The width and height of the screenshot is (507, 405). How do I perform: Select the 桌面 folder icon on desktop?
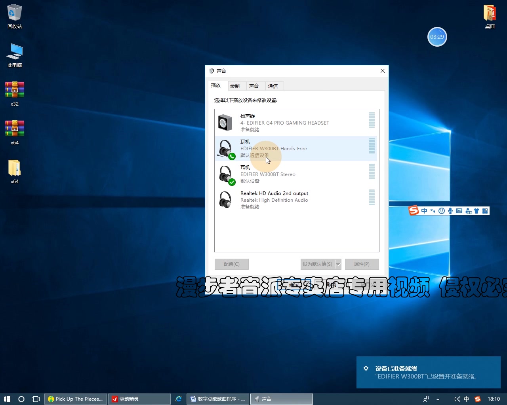[490, 16]
